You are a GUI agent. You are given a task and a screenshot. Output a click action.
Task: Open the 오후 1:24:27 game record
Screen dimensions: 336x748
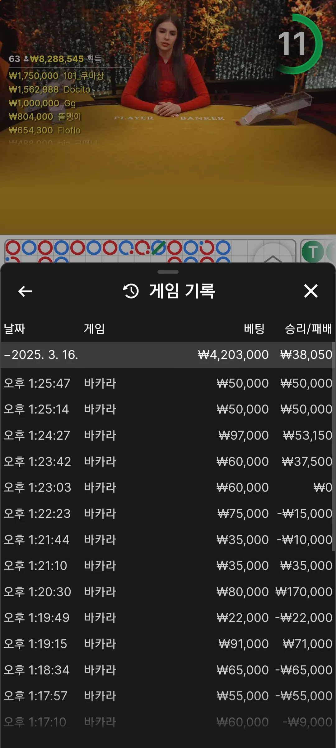(168, 435)
